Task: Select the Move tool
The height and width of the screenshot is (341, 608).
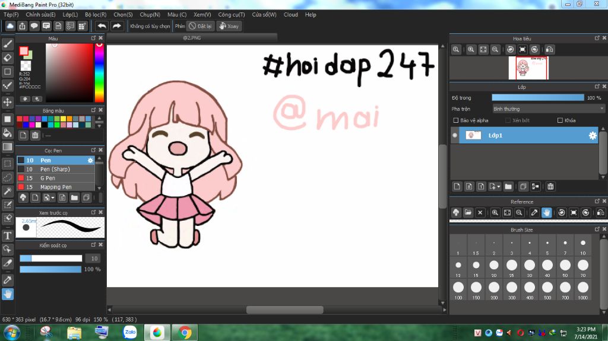Action: pos(7,102)
